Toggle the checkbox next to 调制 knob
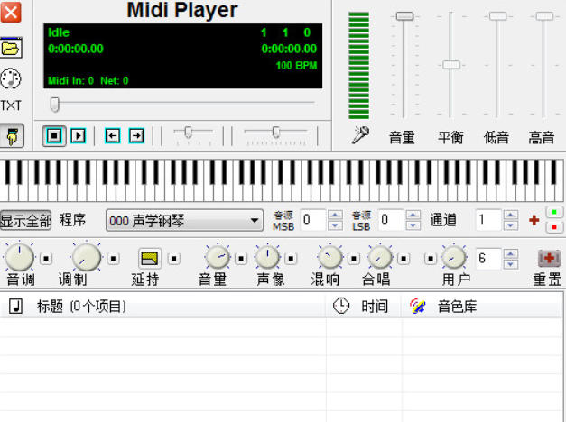This screenshot has height=422, width=566. pyautogui.click(x=114, y=260)
